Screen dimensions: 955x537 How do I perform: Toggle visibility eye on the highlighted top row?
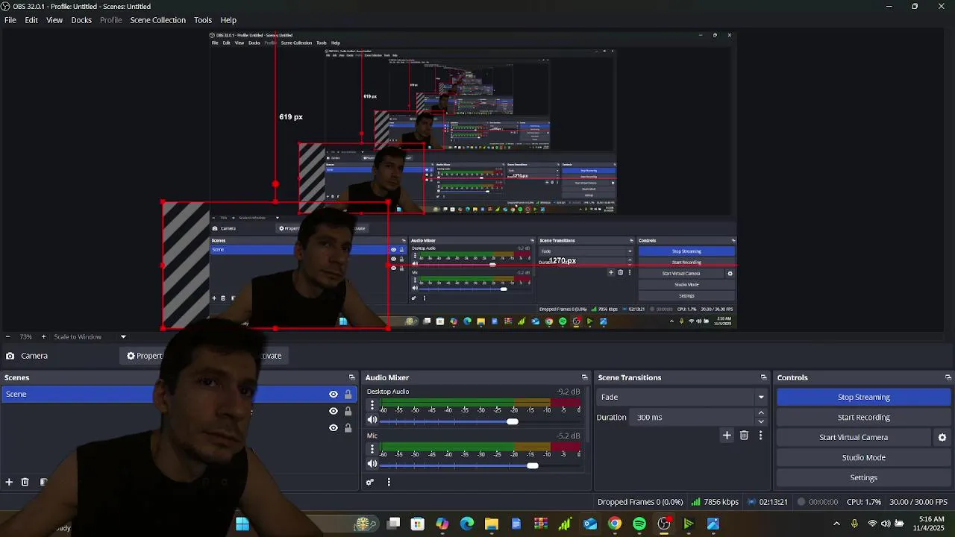tap(334, 395)
